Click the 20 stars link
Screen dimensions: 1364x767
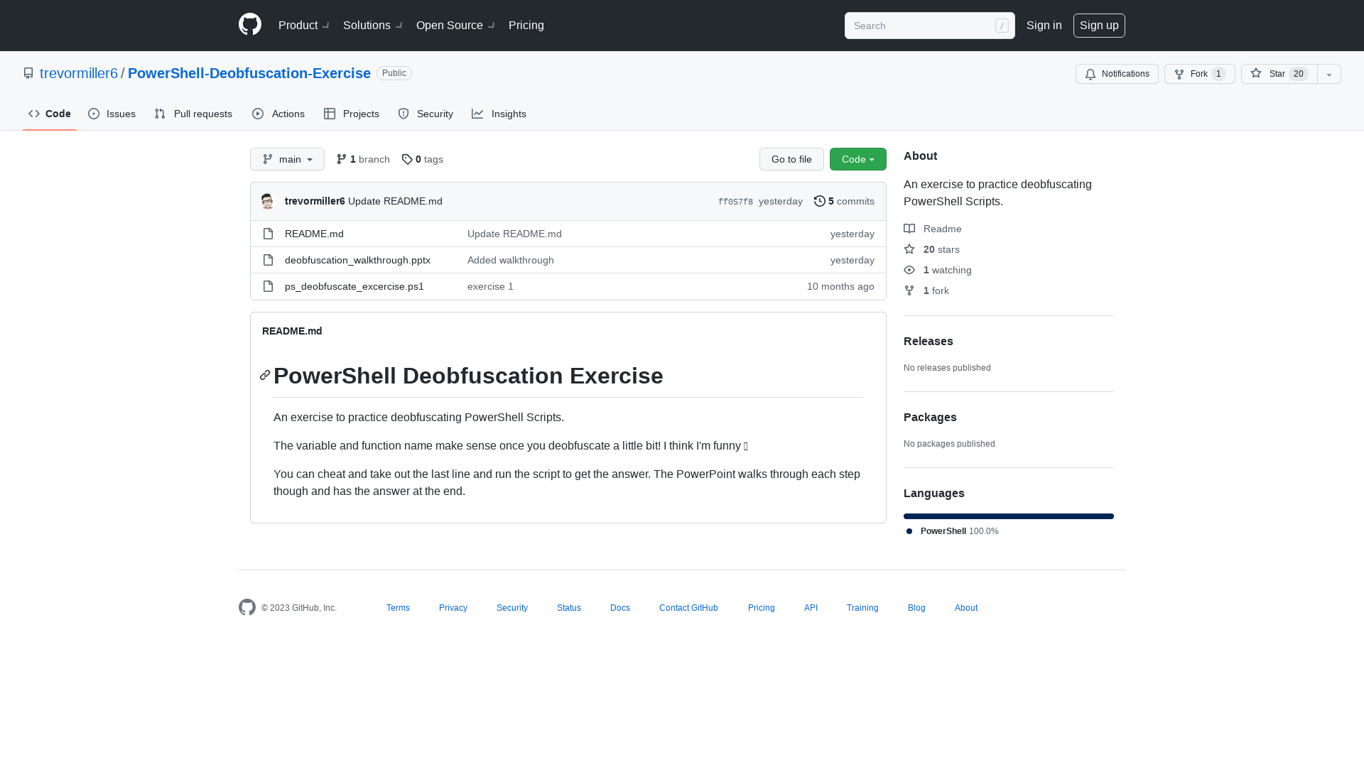pos(931,249)
